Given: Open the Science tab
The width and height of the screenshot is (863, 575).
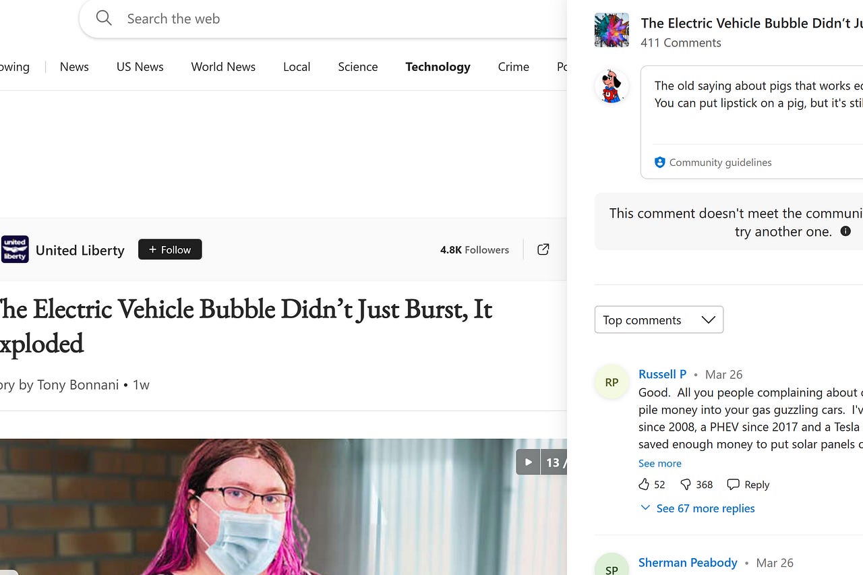Looking at the screenshot, I should [357, 67].
